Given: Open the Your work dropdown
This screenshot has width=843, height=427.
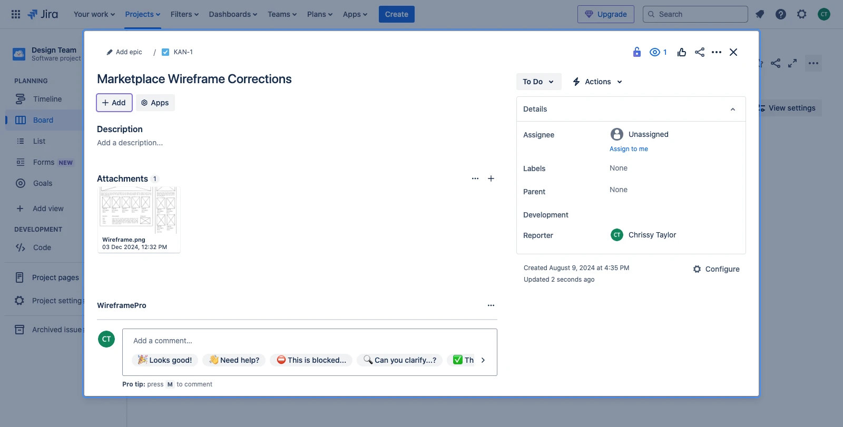Looking at the screenshot, I should [x=94, y=14].
